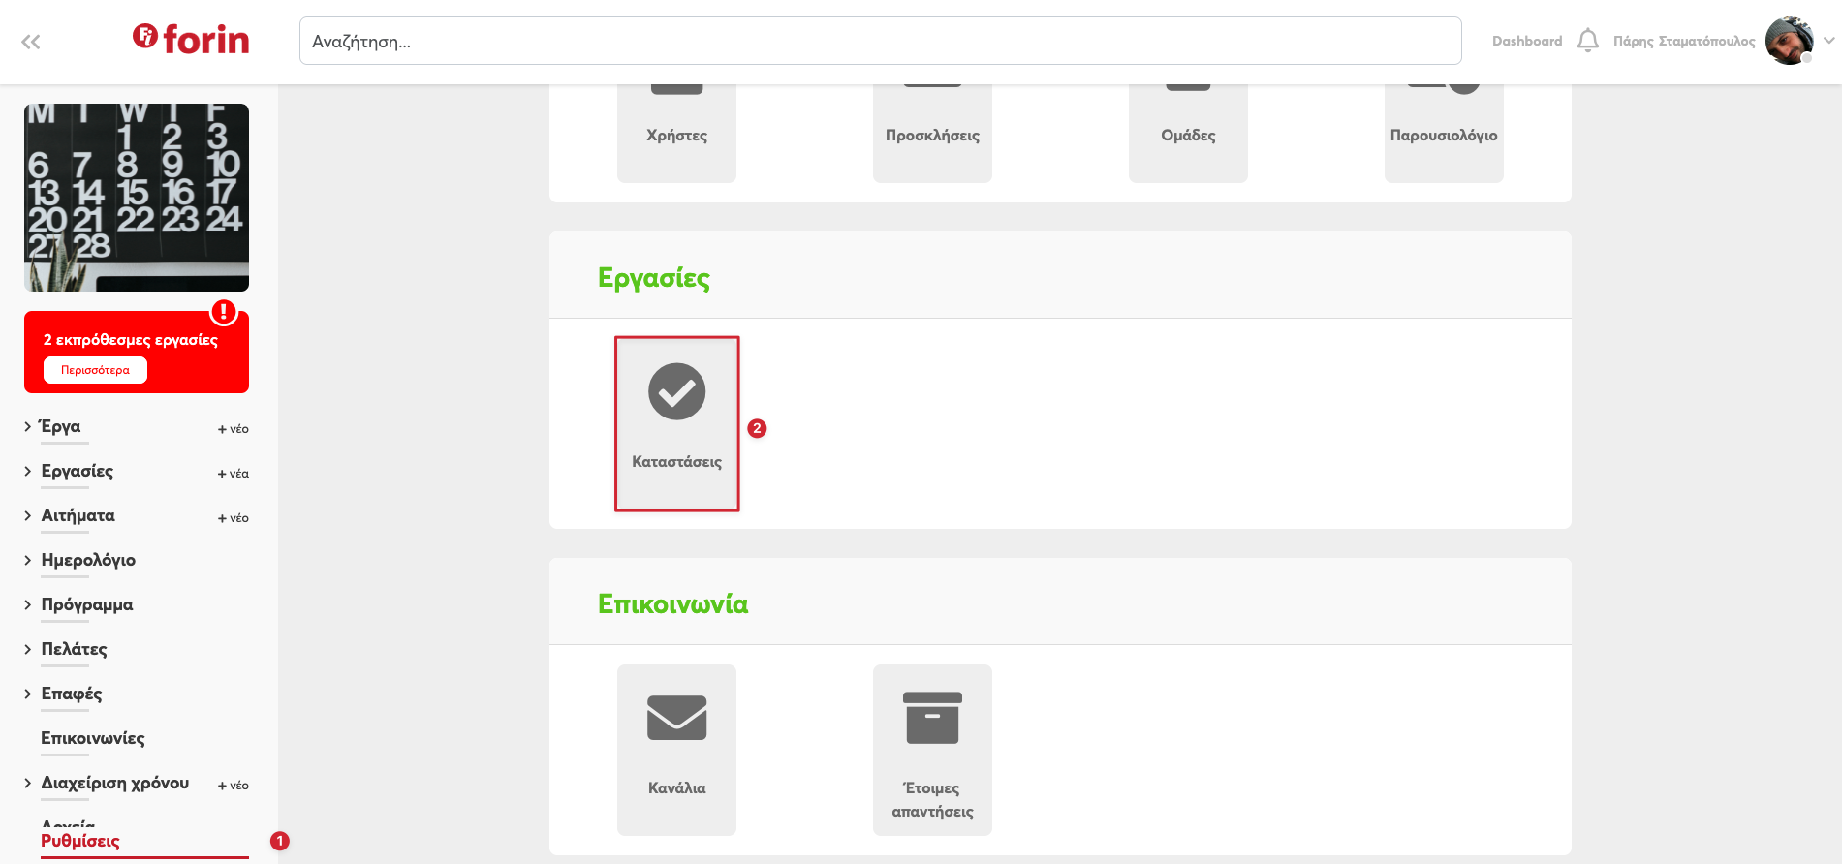Open the Καταστάσεις checkmark tile
1842x864 pixels.
pyautogui.click(x=676, y=422)
